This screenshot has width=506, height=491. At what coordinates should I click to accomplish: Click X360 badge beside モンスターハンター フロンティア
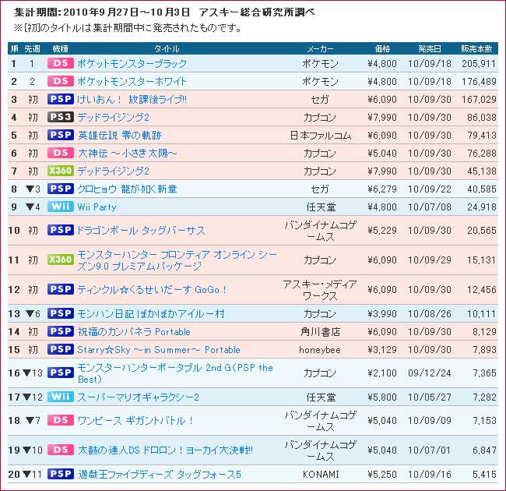click(61, 260)
